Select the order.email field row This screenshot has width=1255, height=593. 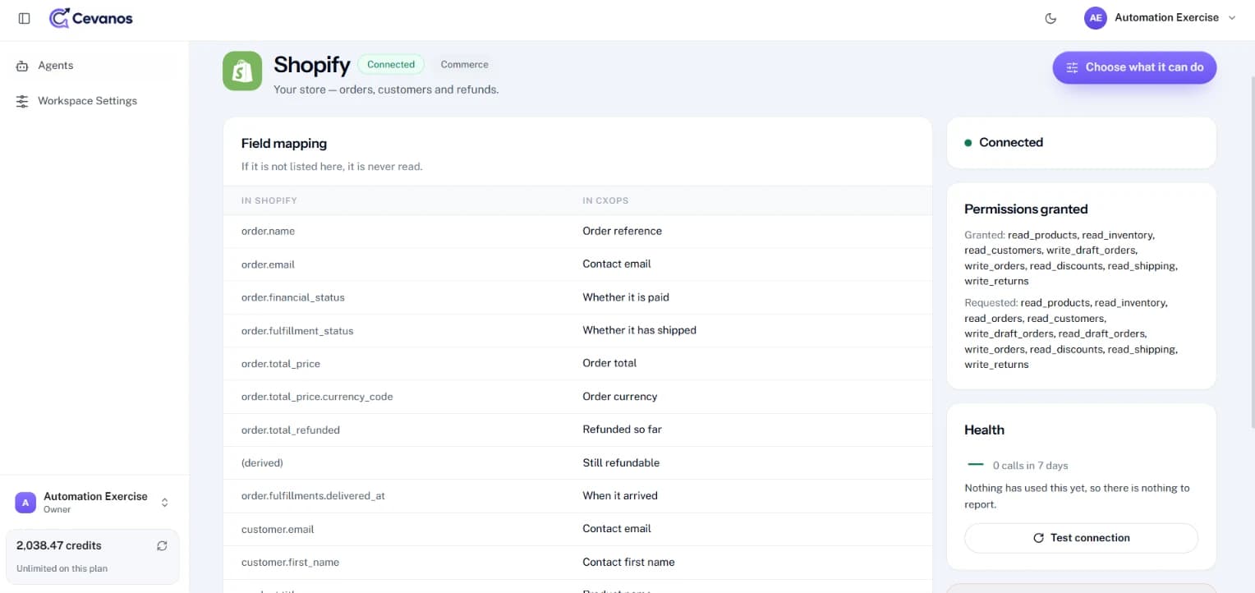click(577, 264)
